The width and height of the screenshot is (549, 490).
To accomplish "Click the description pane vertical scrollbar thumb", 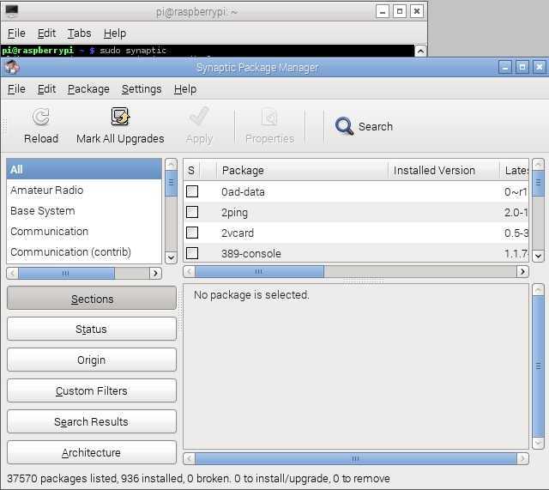I will pyautogui.click(x=538, y=366).
